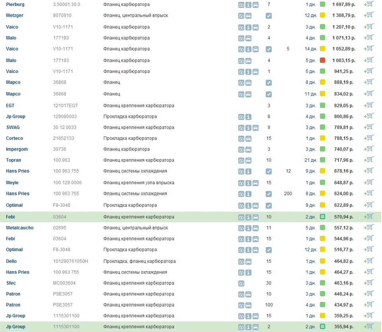The height and width of the screenshot is (332, 382).
Task: Click price 448,24 р. in Patron row
Action: (x=344, y=294)
